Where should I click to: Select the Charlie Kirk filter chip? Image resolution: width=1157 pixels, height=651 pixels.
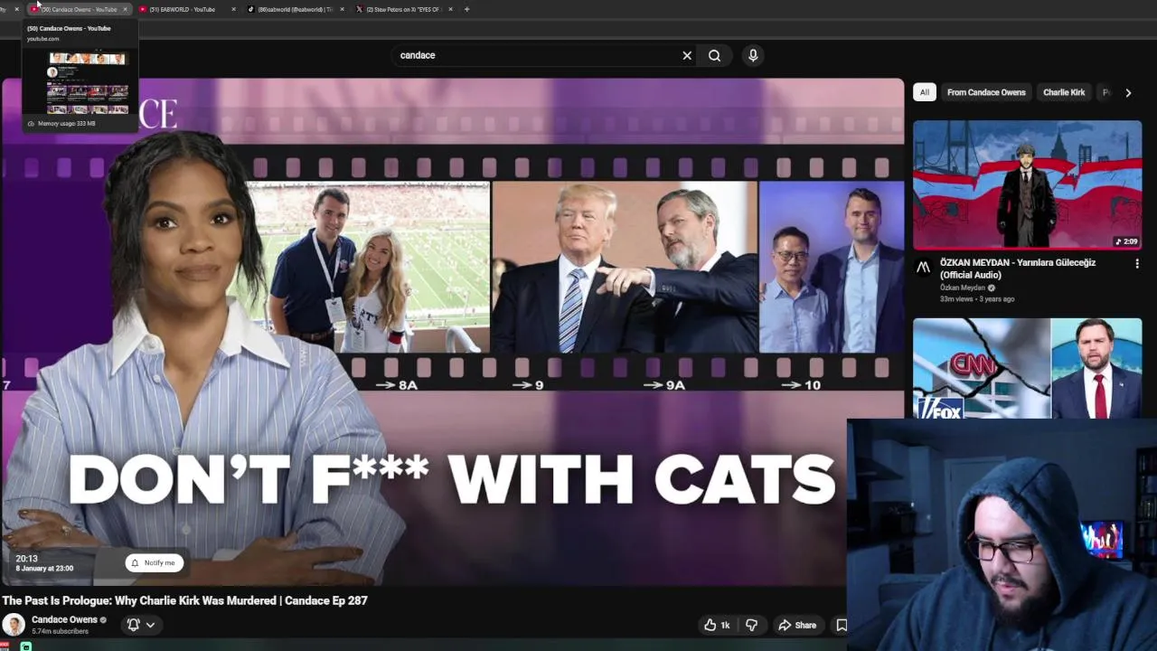pos(1064,92)
